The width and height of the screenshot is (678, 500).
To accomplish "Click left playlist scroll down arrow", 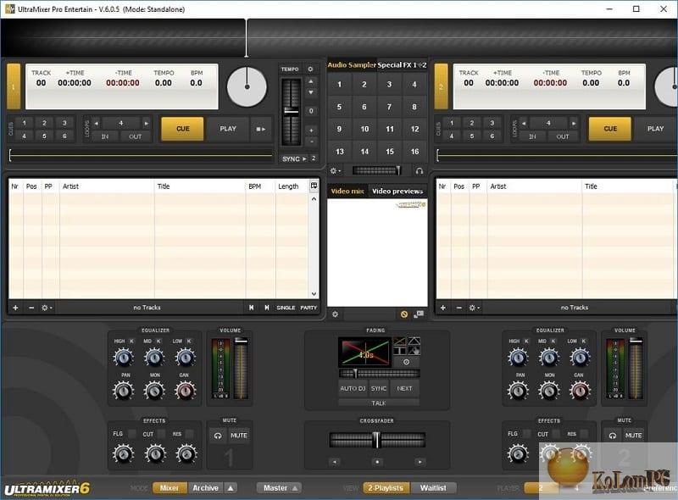I will click(x=314, y=294).
